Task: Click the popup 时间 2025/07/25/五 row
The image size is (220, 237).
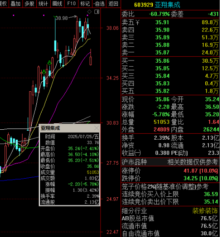Action: (70, 137)
